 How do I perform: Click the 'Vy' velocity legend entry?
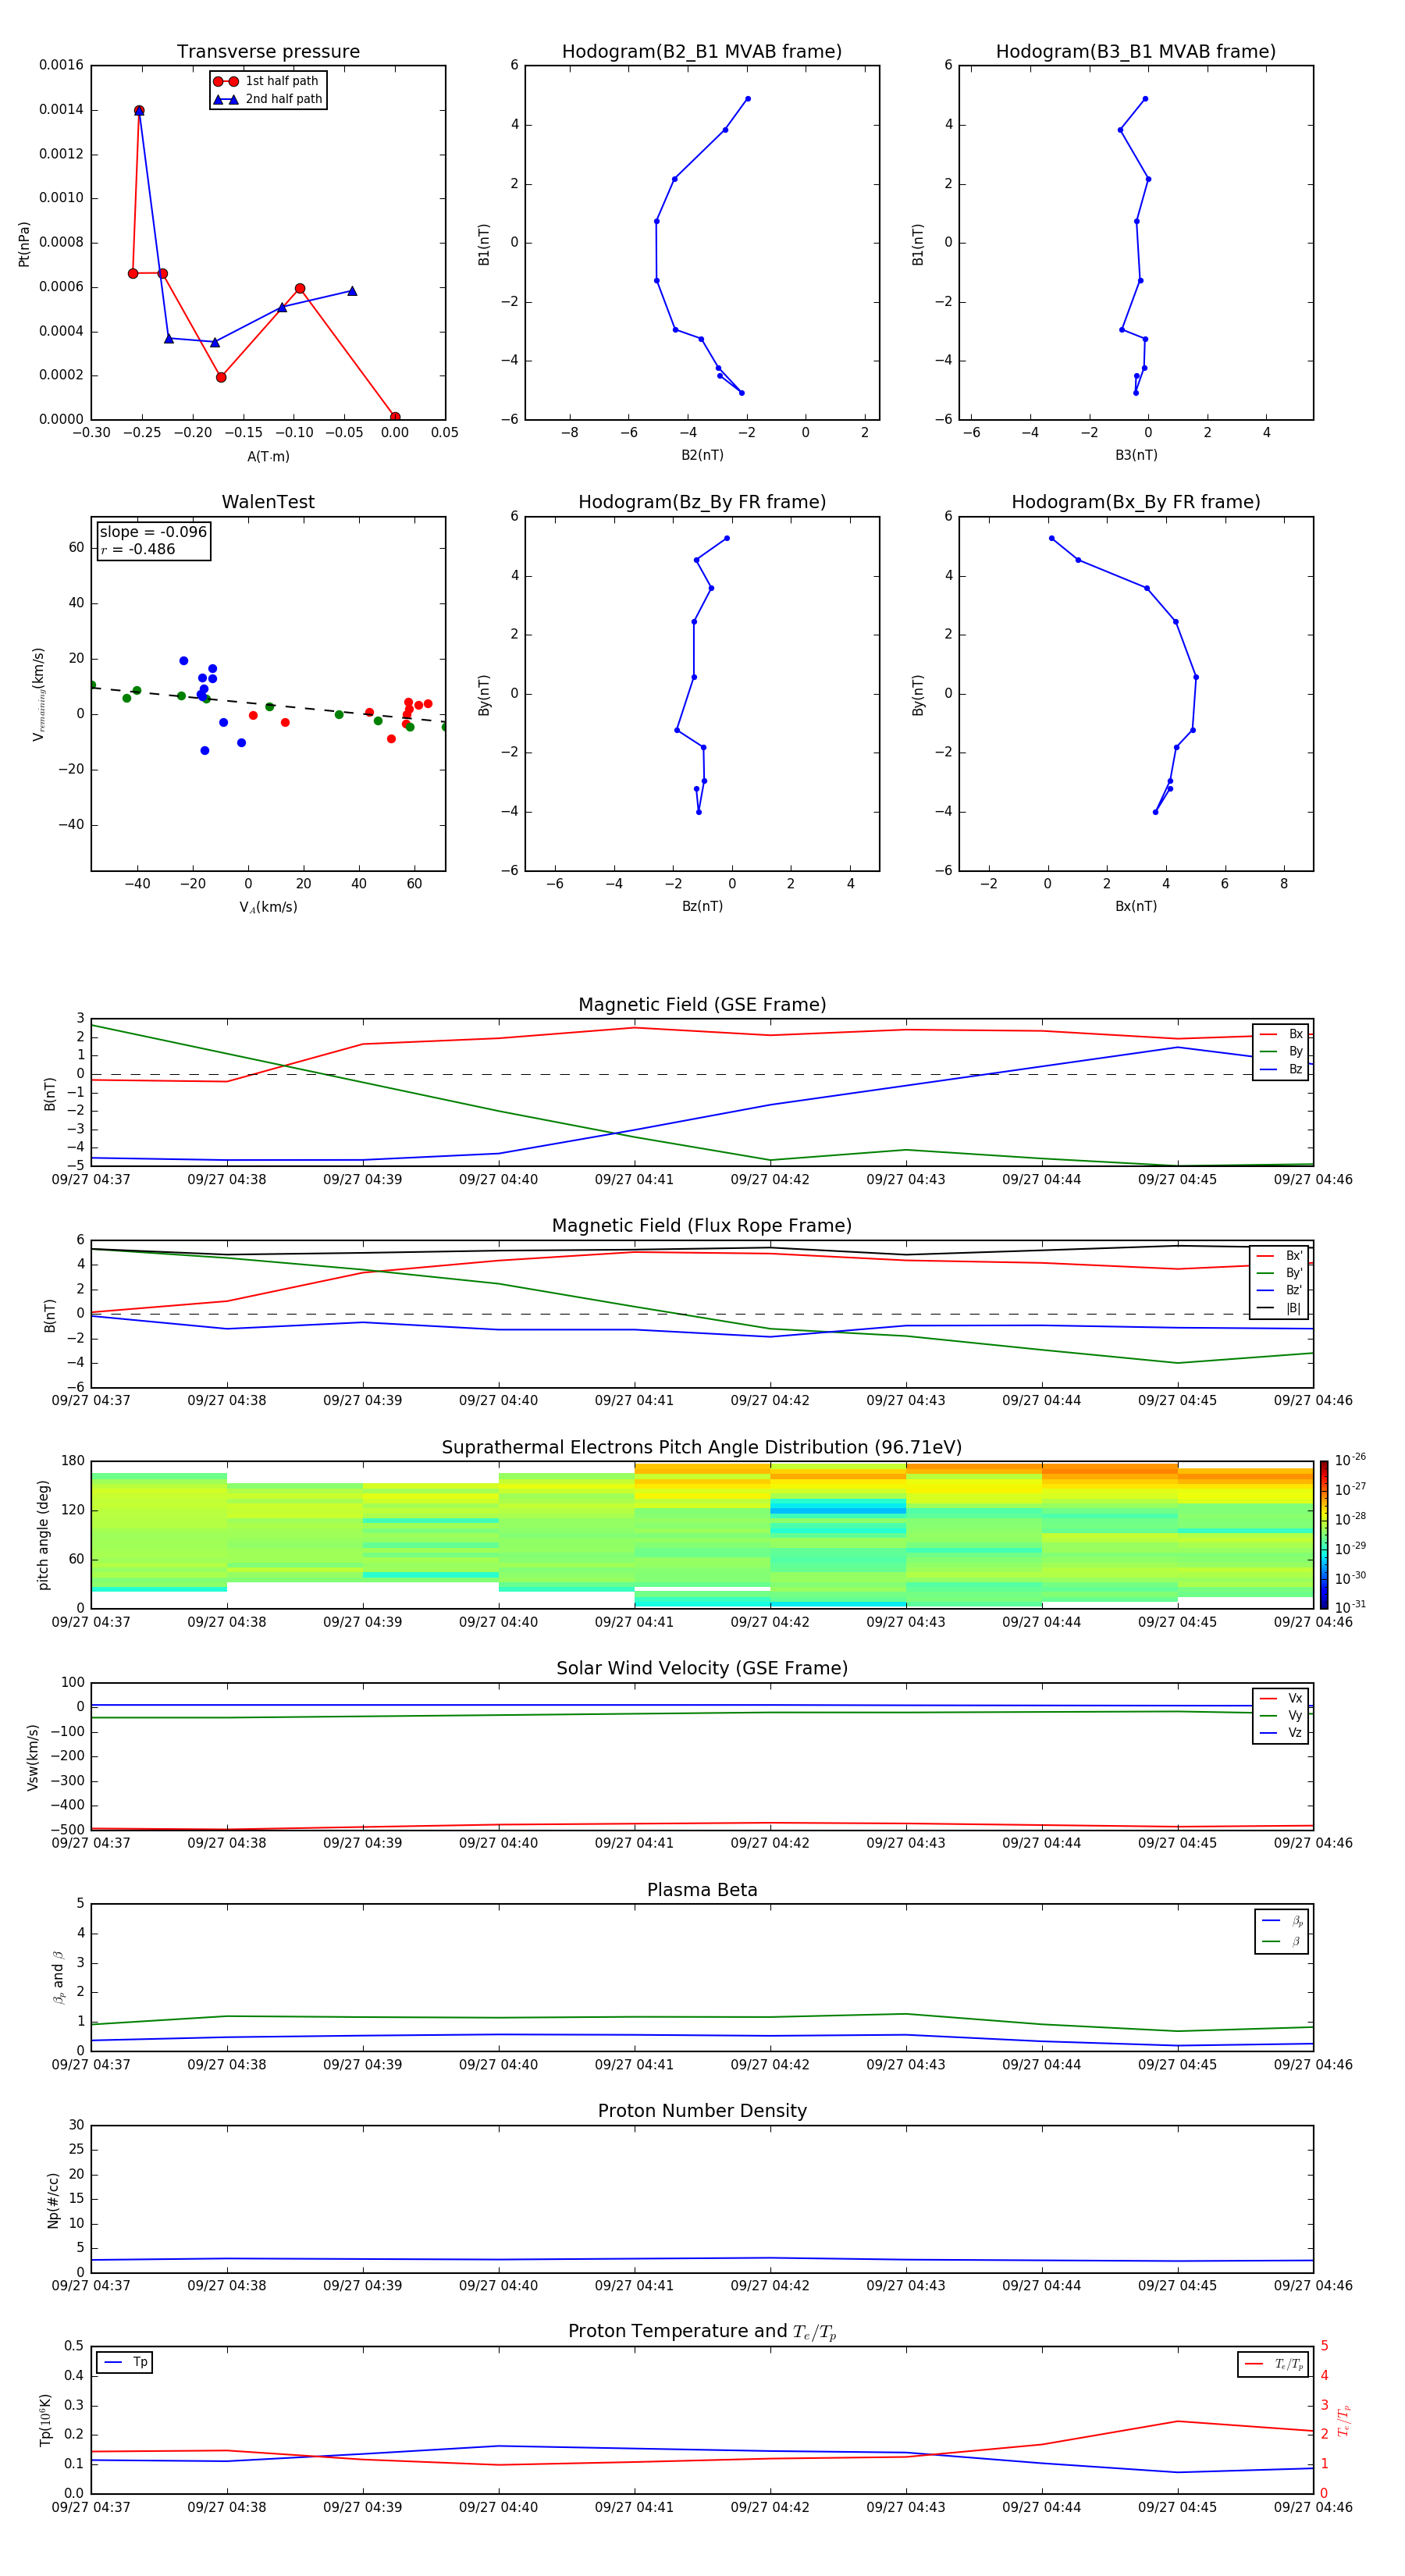tap(1281, 1715)
